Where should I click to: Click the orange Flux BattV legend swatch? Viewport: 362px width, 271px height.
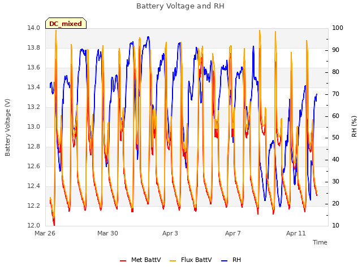(x=173, y=261)
